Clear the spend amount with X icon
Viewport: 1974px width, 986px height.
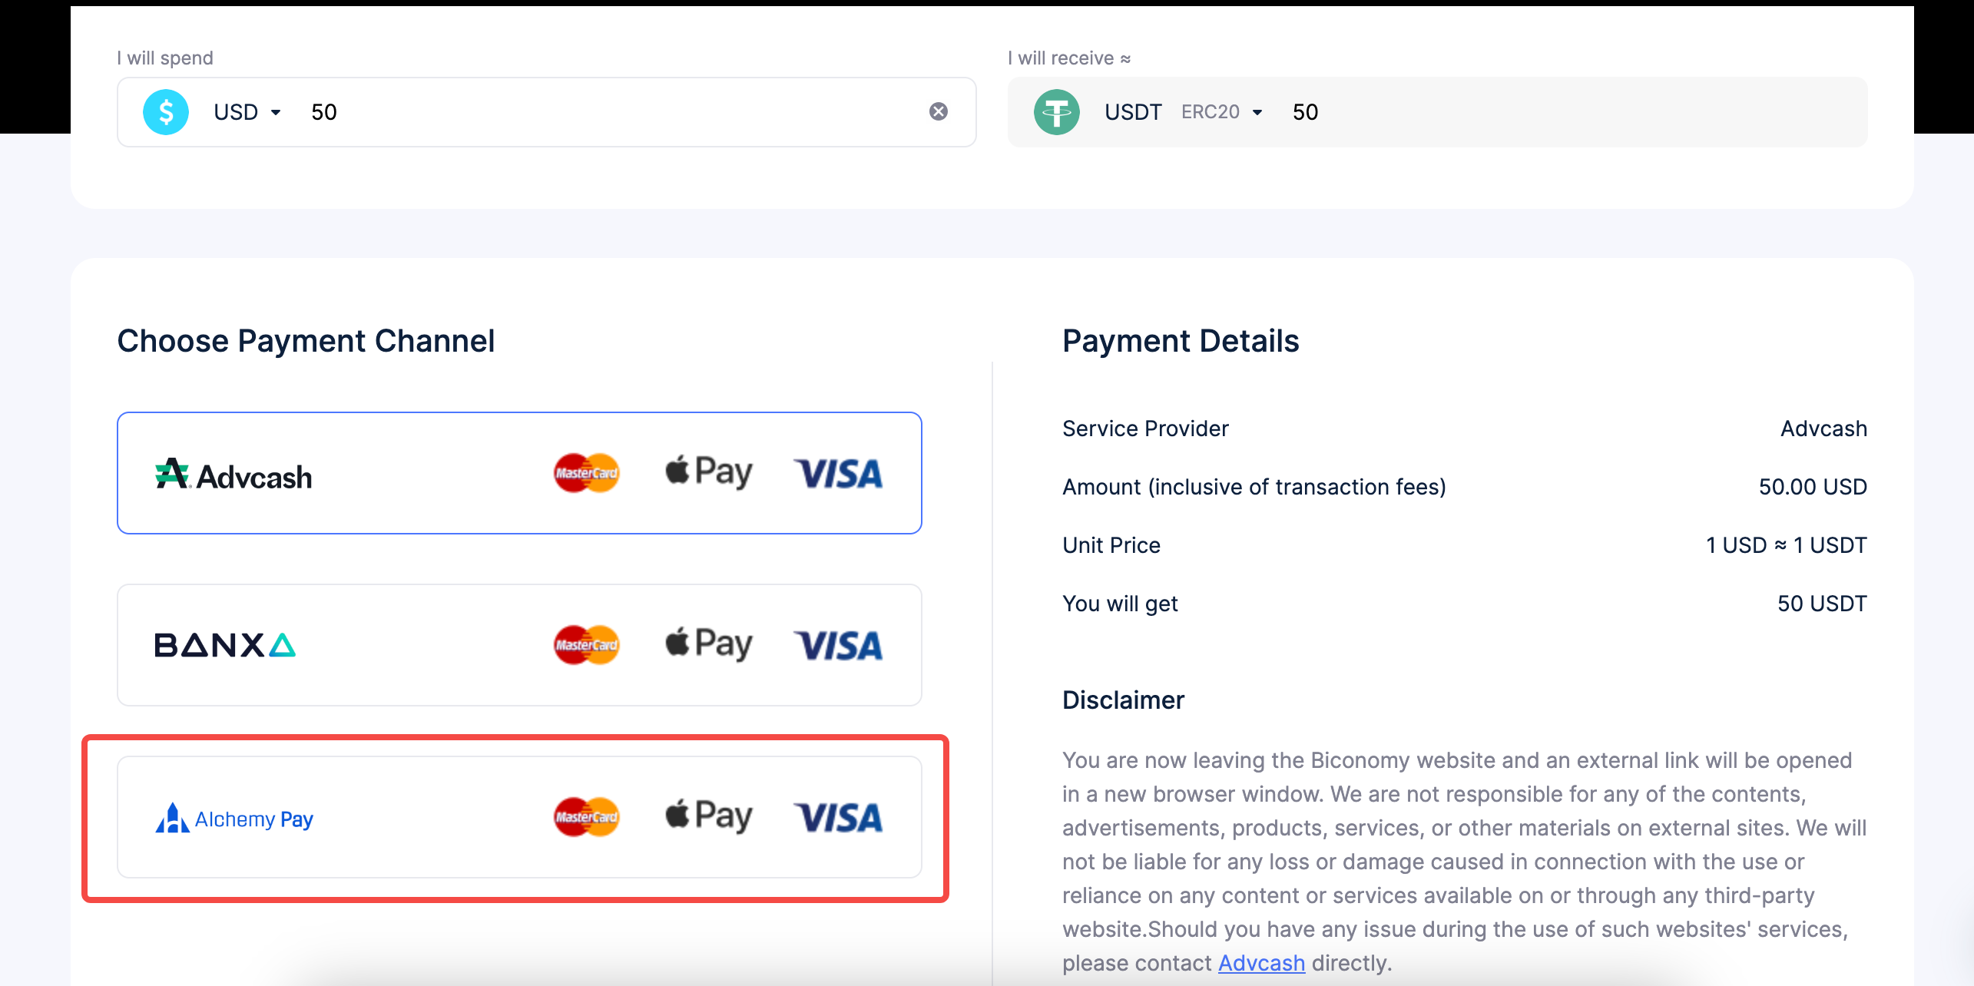(938, 112)
